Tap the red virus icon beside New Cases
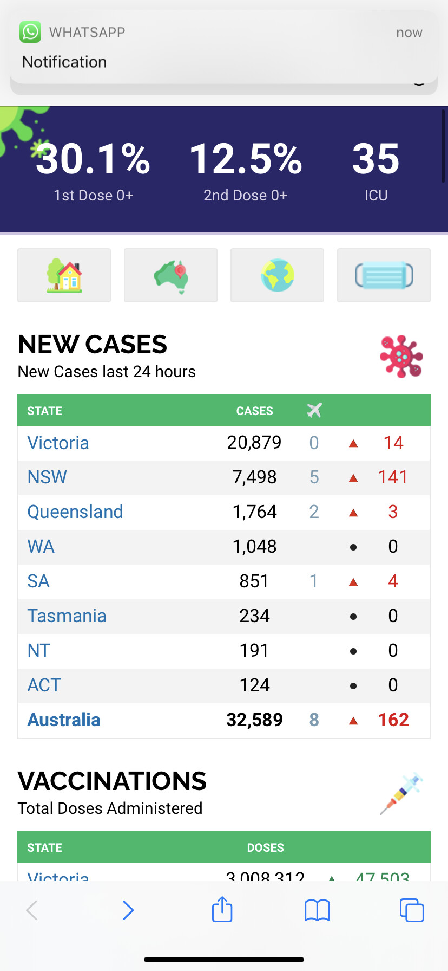 pos(401,357)
